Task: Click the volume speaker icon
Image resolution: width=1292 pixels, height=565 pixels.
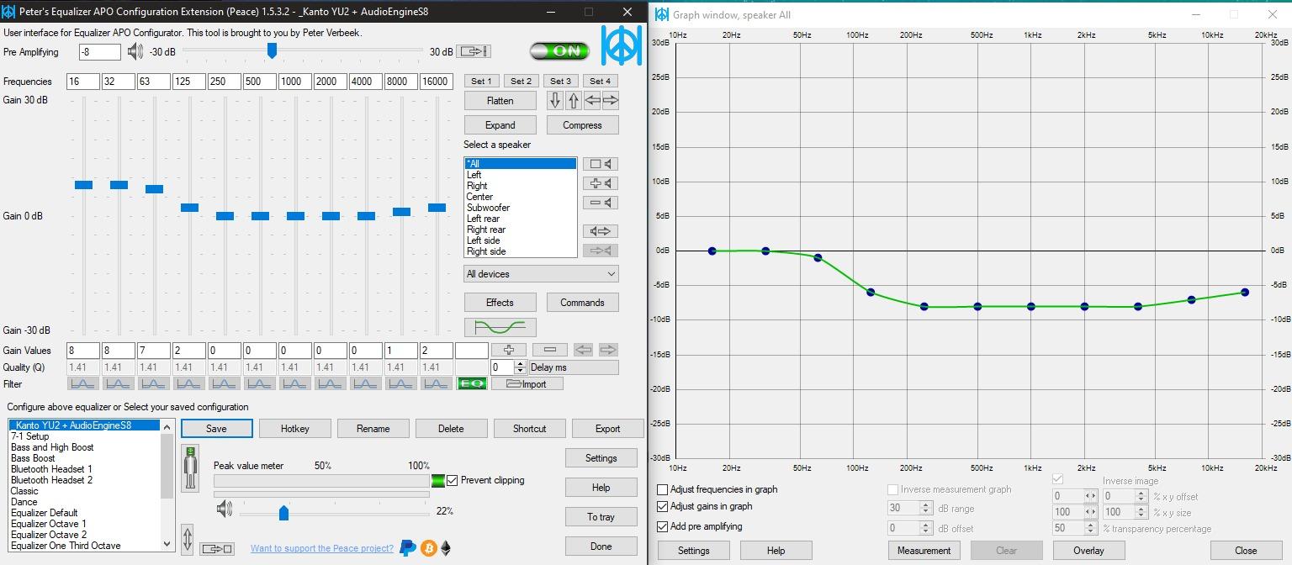Action: (x=224, y=509)
